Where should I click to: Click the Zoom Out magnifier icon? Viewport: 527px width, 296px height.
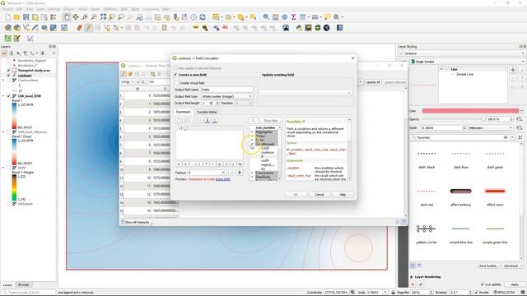tap(94, 16)
